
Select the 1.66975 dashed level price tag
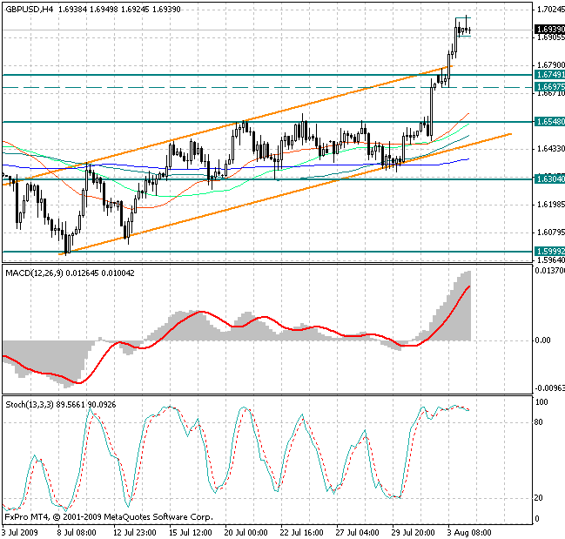coord(548,87)
